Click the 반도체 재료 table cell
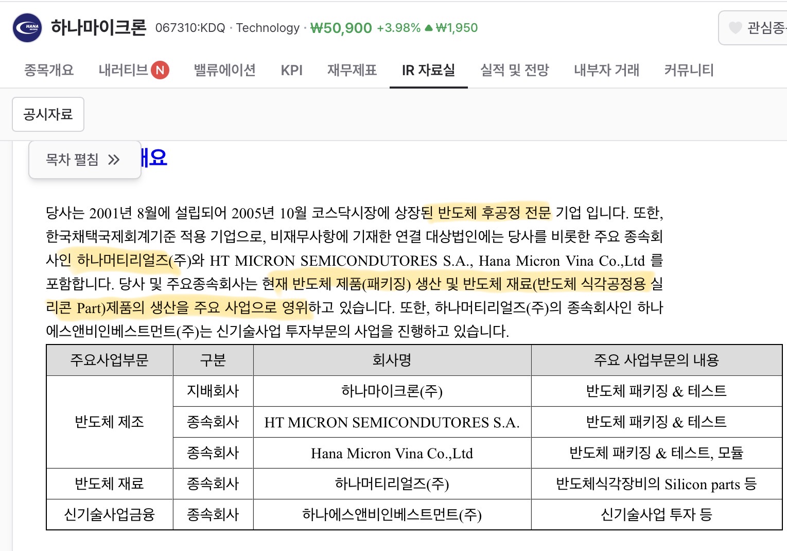Viewport: 787px width, 551px height. point(110,484)
